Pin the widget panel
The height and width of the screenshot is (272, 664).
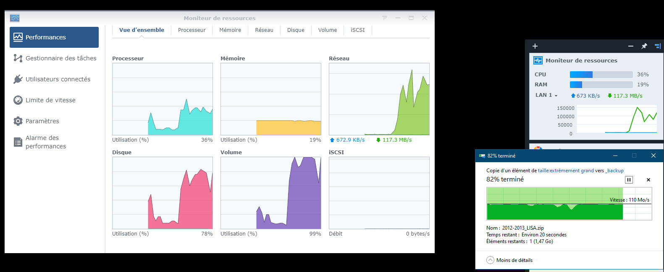click(x=644, y=46)
